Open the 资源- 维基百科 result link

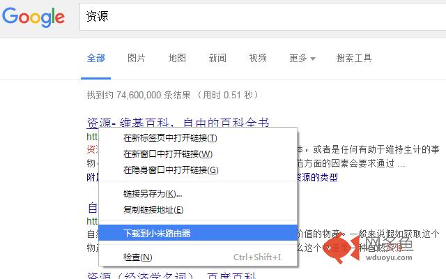pyautogui.click(x=178, y=123)
